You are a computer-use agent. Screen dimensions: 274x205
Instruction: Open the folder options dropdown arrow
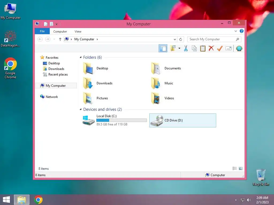click(x=179, y=48)
